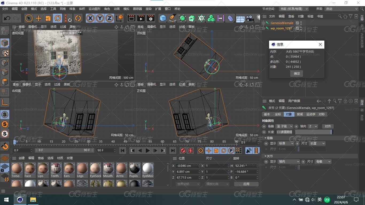Collapse the 骨骼 section
The height and width of the screenshot is (205, 365).
[265, 138]
